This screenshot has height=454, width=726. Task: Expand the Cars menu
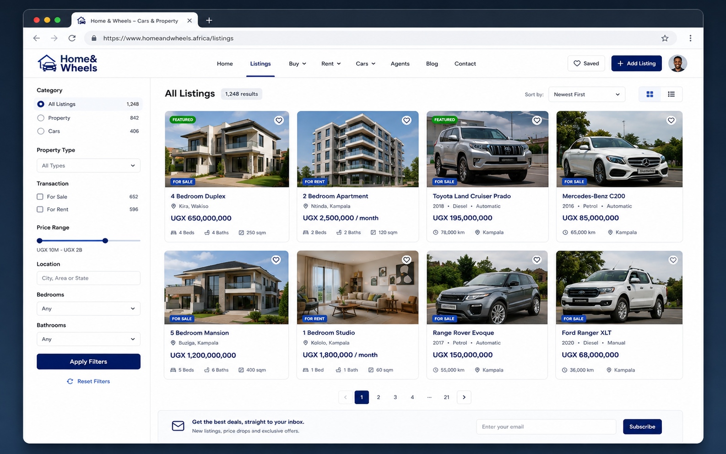[x=365, y=64]
